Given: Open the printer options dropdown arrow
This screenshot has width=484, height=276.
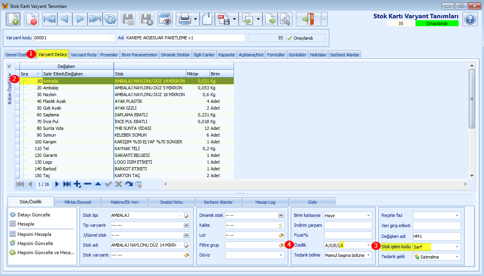Looking at the screenshot, I should pos(196,19).
